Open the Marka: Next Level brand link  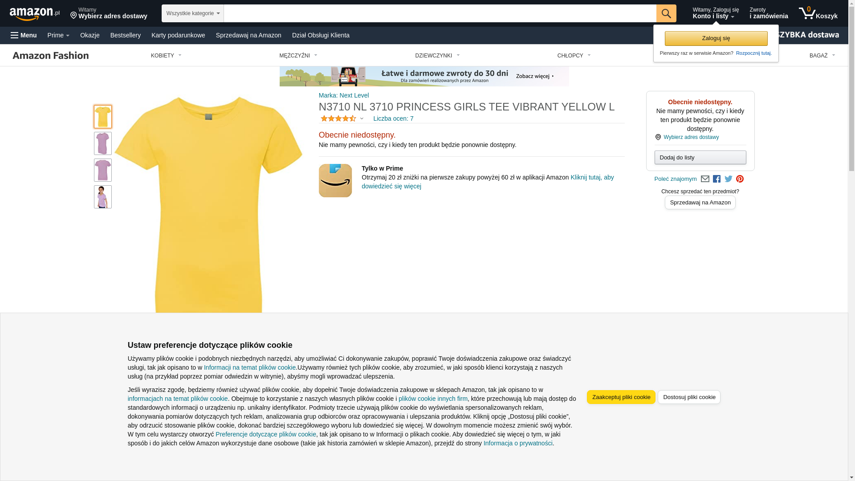point(344,95)
